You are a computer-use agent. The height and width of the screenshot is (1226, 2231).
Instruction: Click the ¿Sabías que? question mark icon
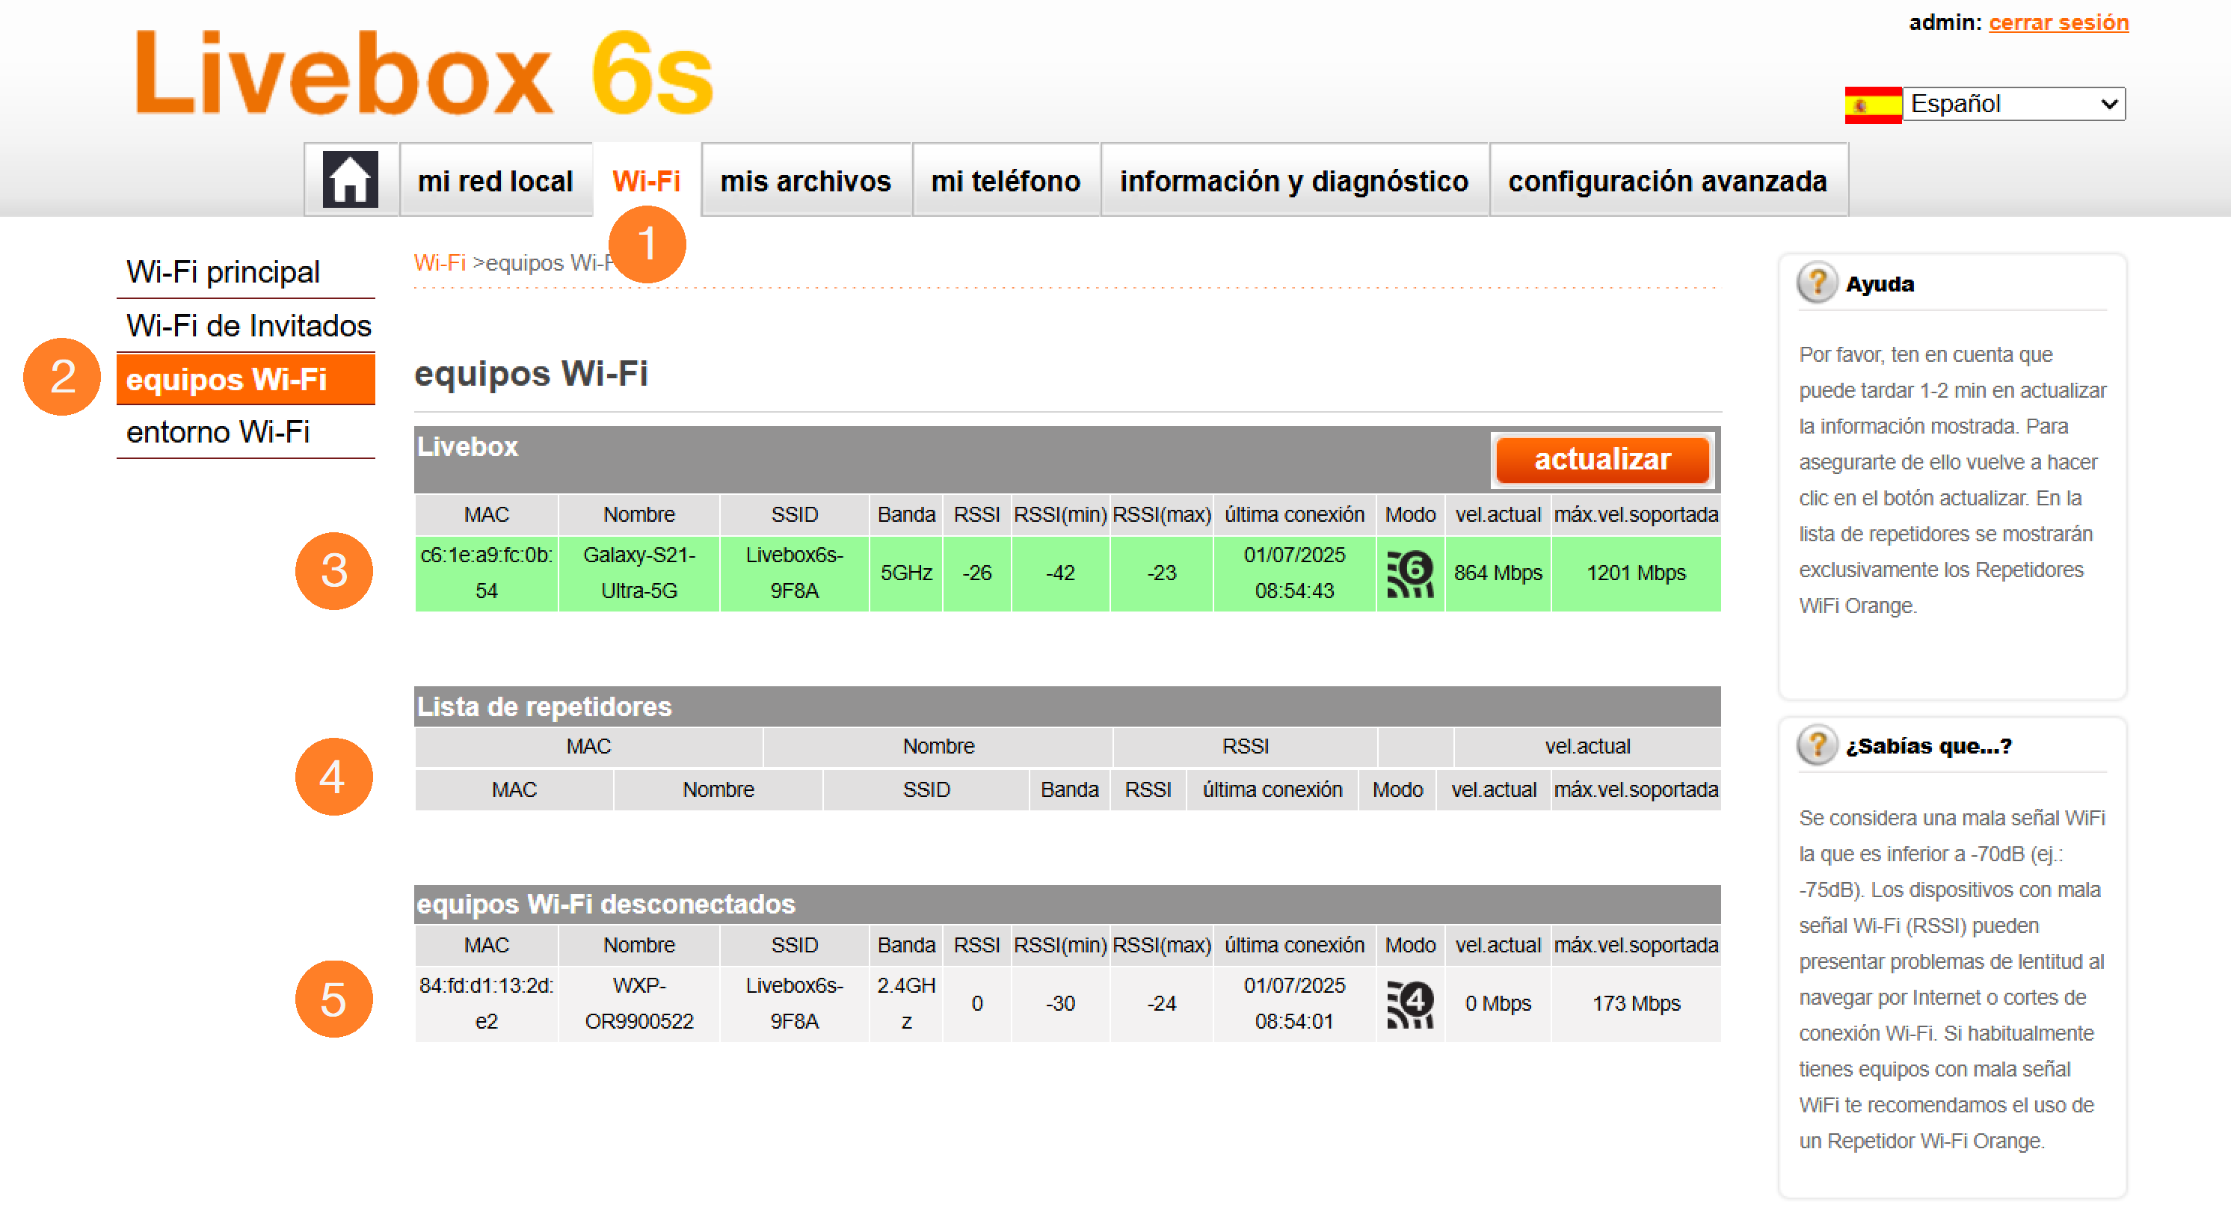[1816, 745]
